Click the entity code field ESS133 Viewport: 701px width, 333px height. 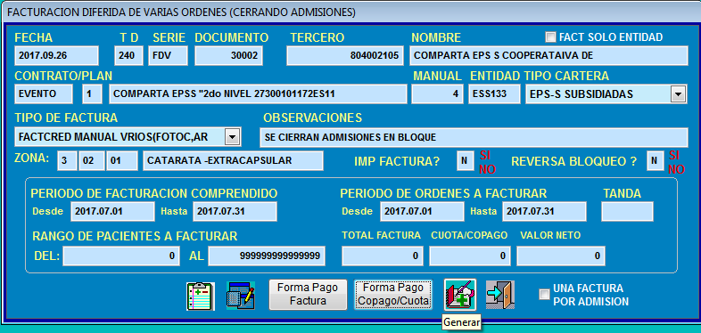click(x=494, y=94)
